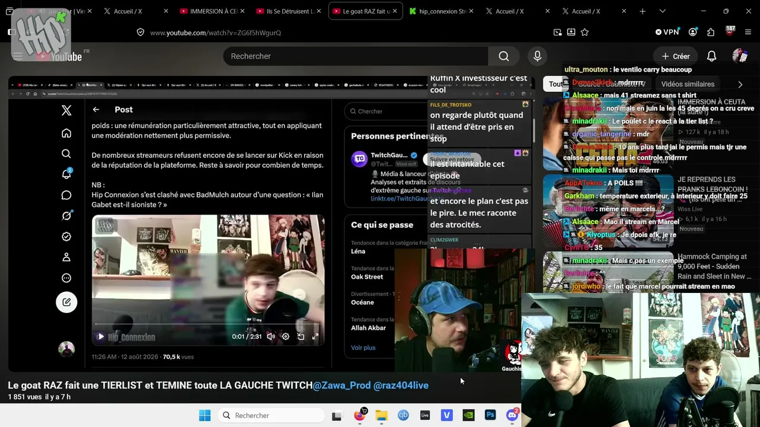This screenshot has height=427, width=760.
Task: Open Photoshop from the taskbar
Action: [490, 415]
